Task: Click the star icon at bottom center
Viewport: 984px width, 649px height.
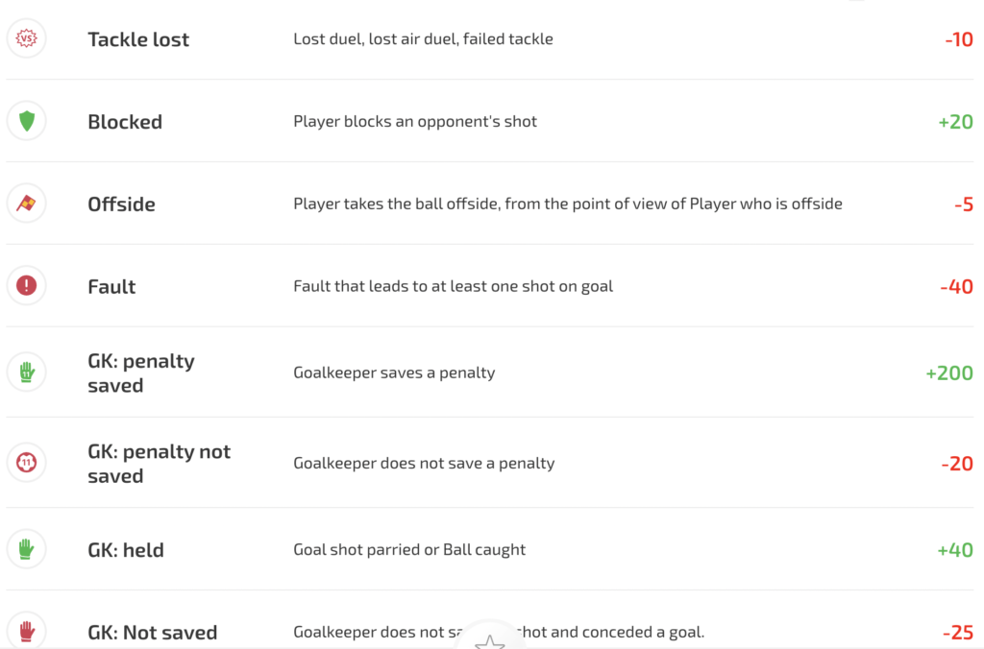Action: coord(490,641)
